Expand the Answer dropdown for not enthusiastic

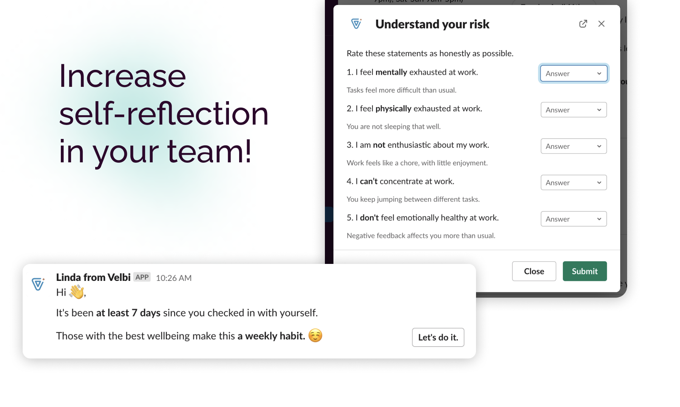[x=573, y=146]
